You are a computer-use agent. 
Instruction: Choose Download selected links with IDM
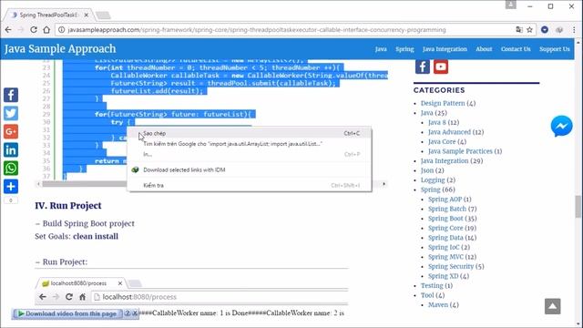click(249, 169)
